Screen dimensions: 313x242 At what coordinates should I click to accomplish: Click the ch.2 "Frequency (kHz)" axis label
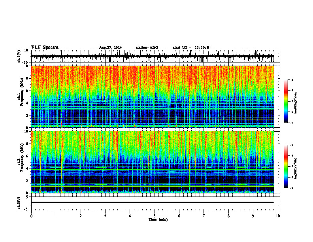coord(22,157)
